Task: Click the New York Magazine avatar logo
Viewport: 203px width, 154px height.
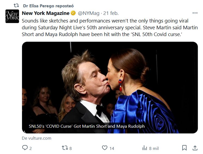Action: coord(12,16)
